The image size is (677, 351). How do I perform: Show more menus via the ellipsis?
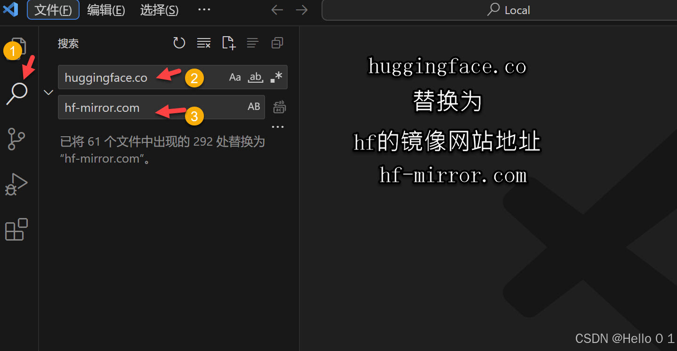pyautogui.click(x=204, y=9)
